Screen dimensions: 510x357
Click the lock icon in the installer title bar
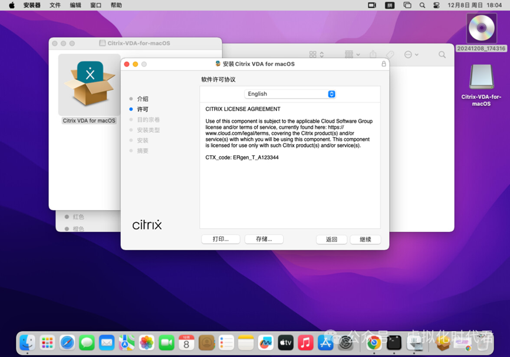click(384, 64)
